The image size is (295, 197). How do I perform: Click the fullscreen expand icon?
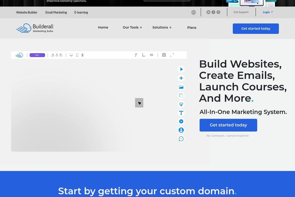coord(172,55)
